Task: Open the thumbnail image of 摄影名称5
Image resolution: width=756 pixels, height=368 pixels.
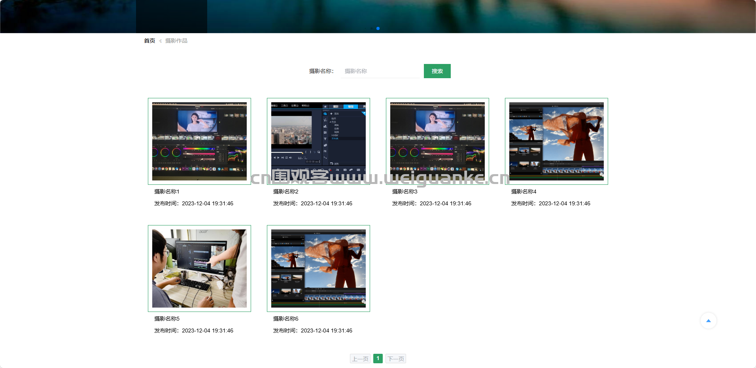Action: point(199,268)
